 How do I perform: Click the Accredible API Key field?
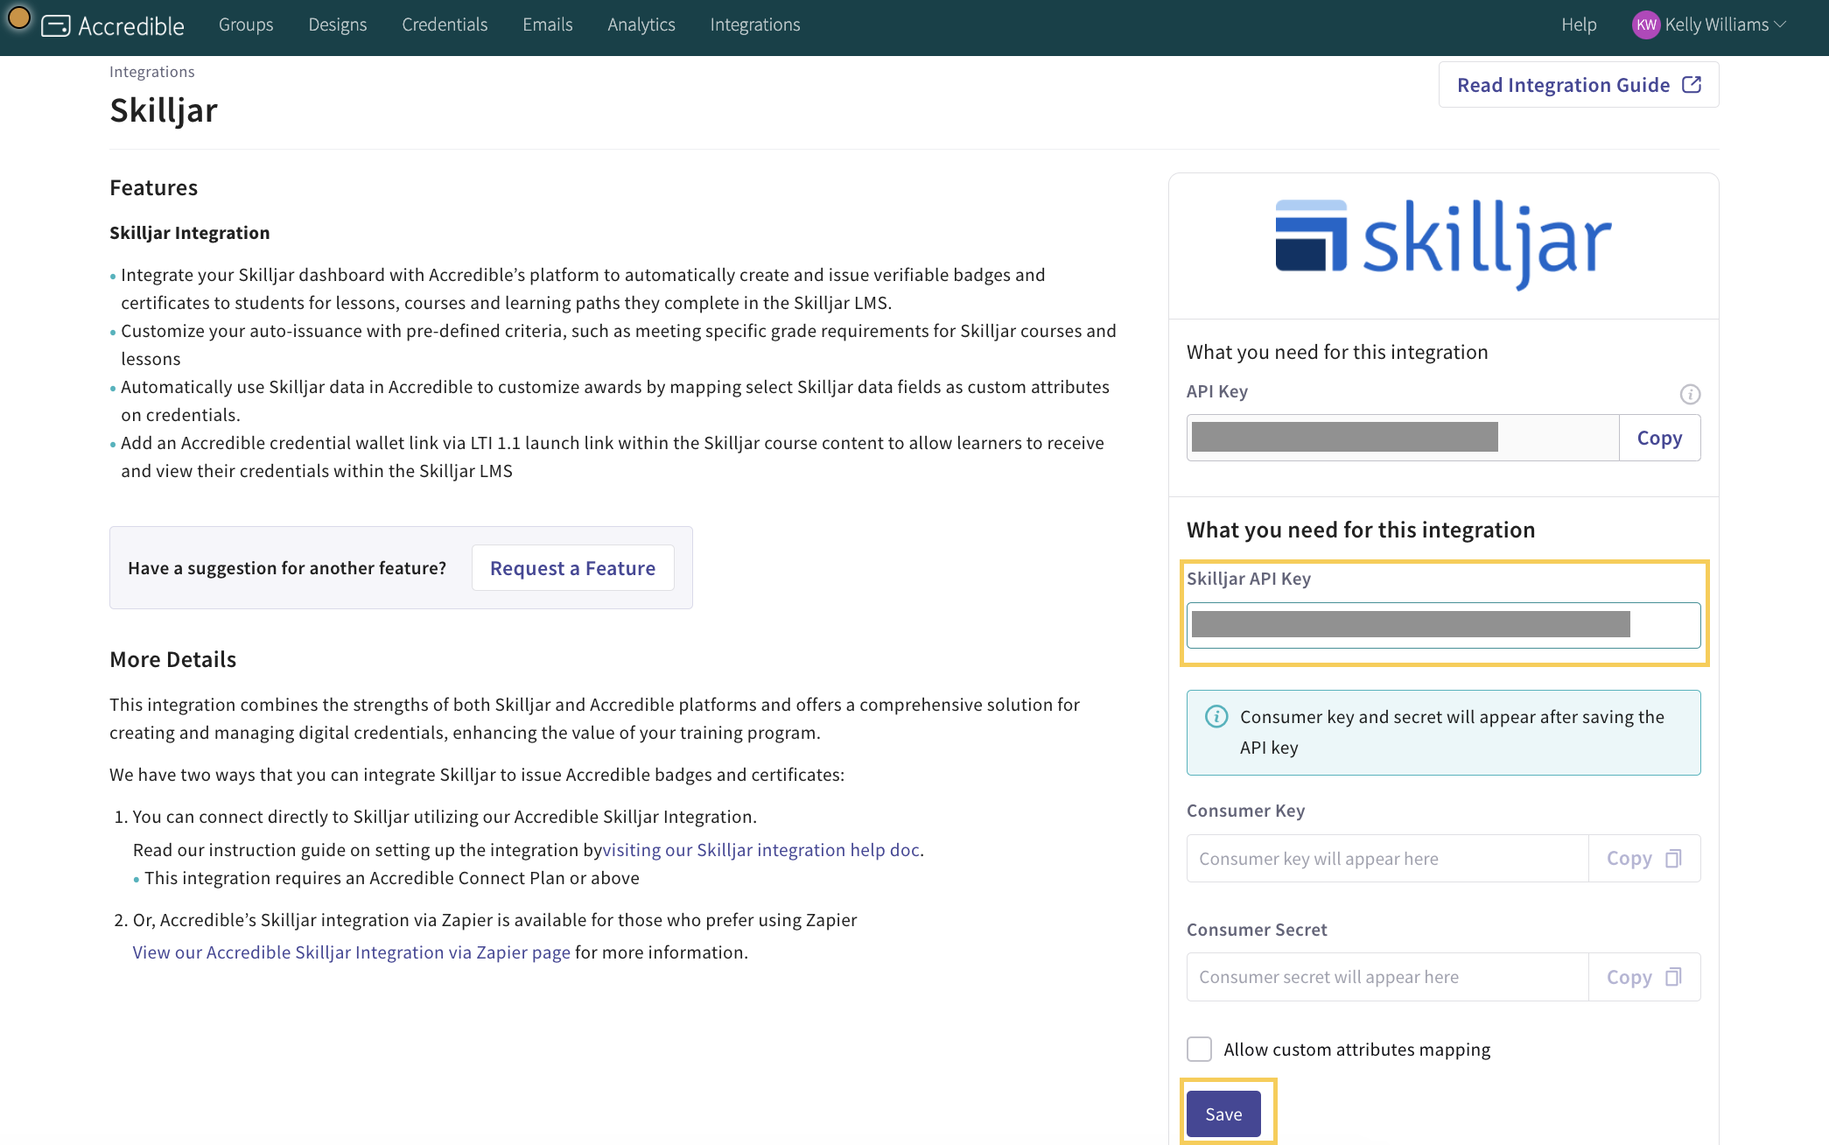point(1403,438)
